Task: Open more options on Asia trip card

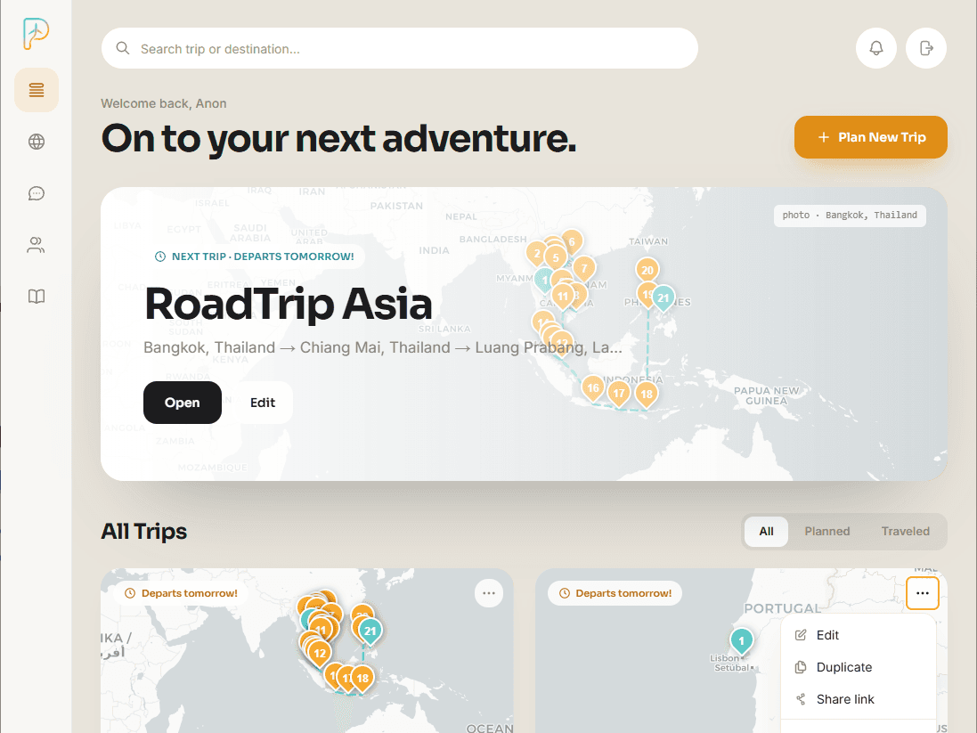Action: pyautogui.click(x=488, y=593)
